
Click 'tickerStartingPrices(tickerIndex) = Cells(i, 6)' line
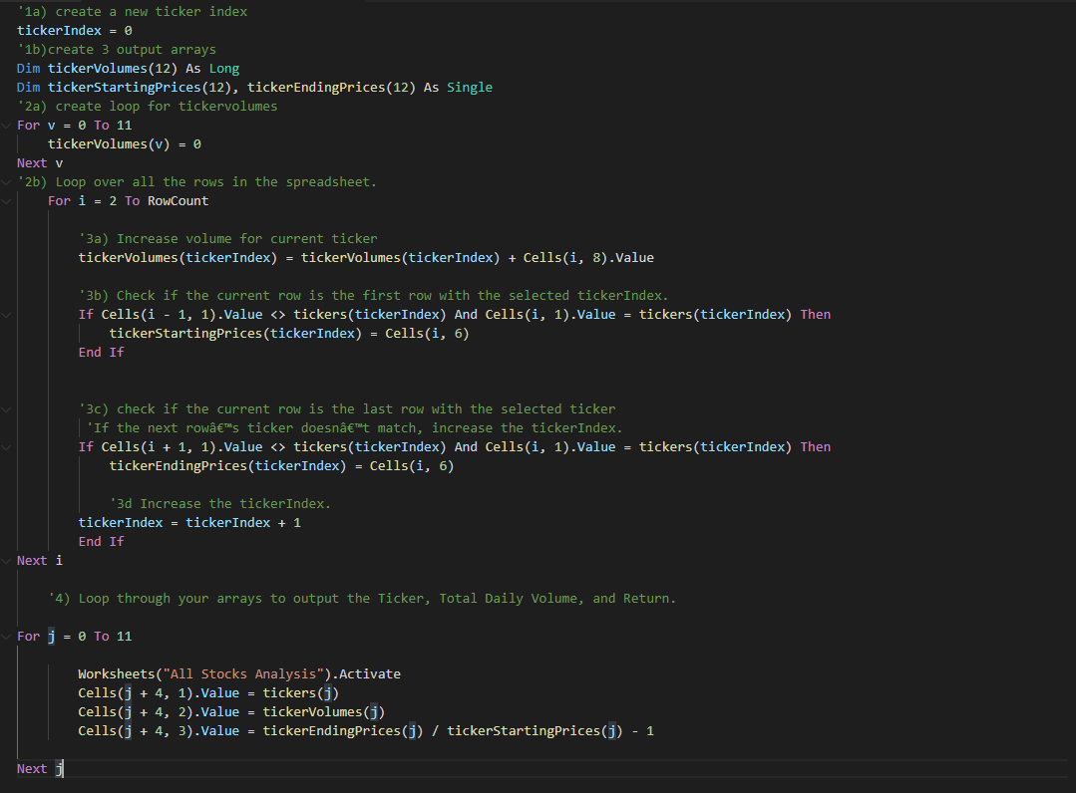click(289, 333)
